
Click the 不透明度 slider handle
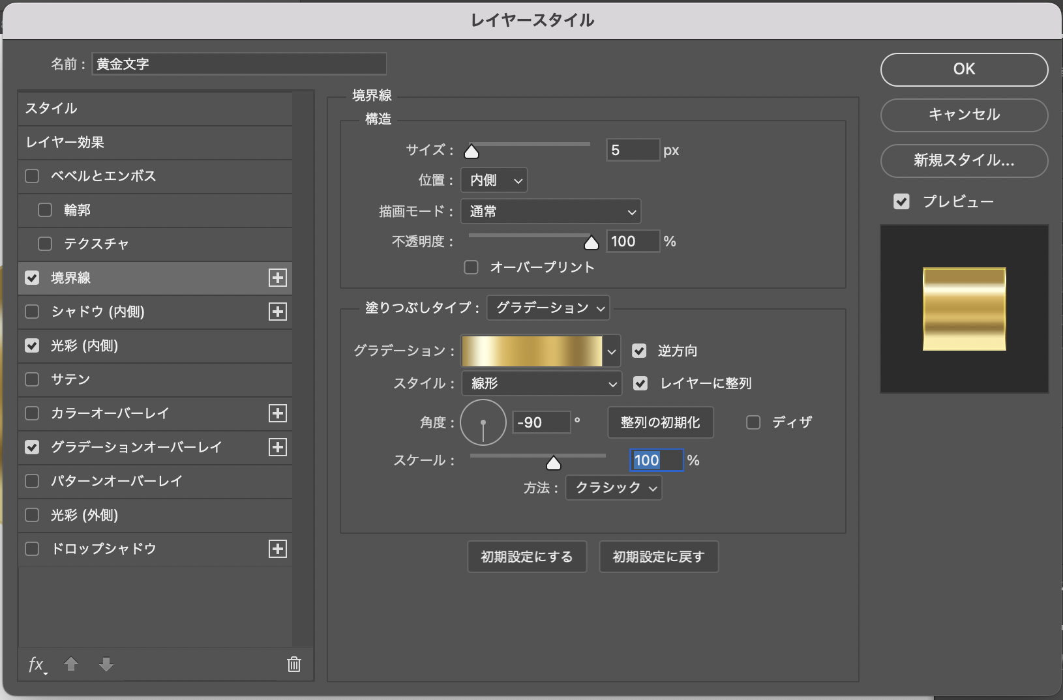(591, 243)
